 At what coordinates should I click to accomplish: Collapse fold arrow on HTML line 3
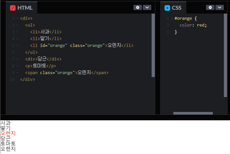point(17,32)
